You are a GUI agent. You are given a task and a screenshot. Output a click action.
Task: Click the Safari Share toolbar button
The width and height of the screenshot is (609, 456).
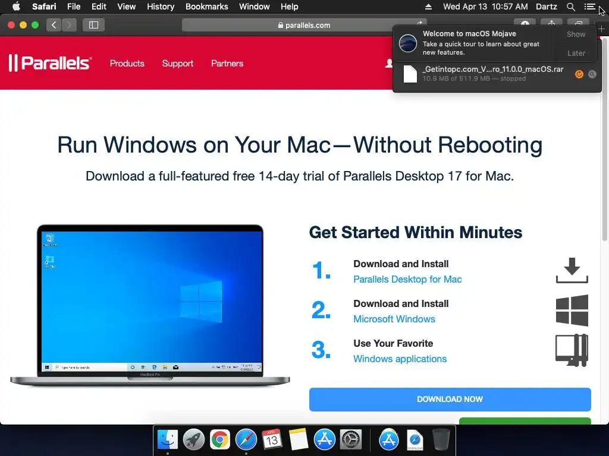tap(551, 23)
